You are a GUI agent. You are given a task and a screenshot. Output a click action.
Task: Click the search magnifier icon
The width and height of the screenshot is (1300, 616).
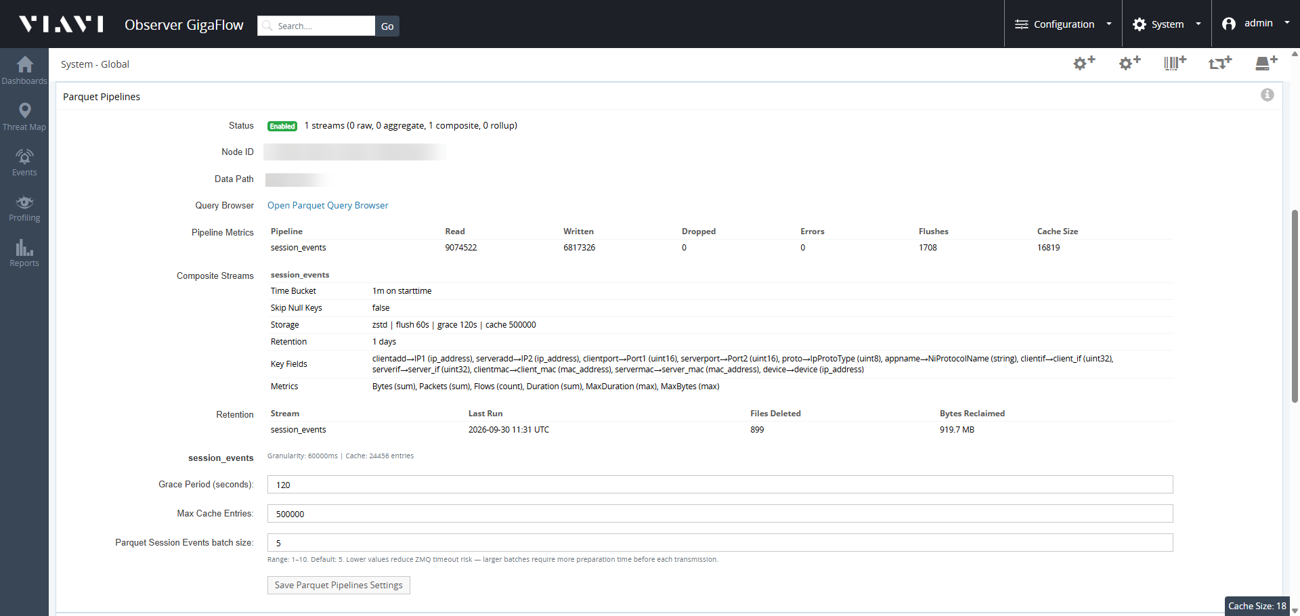click(267, 26)
